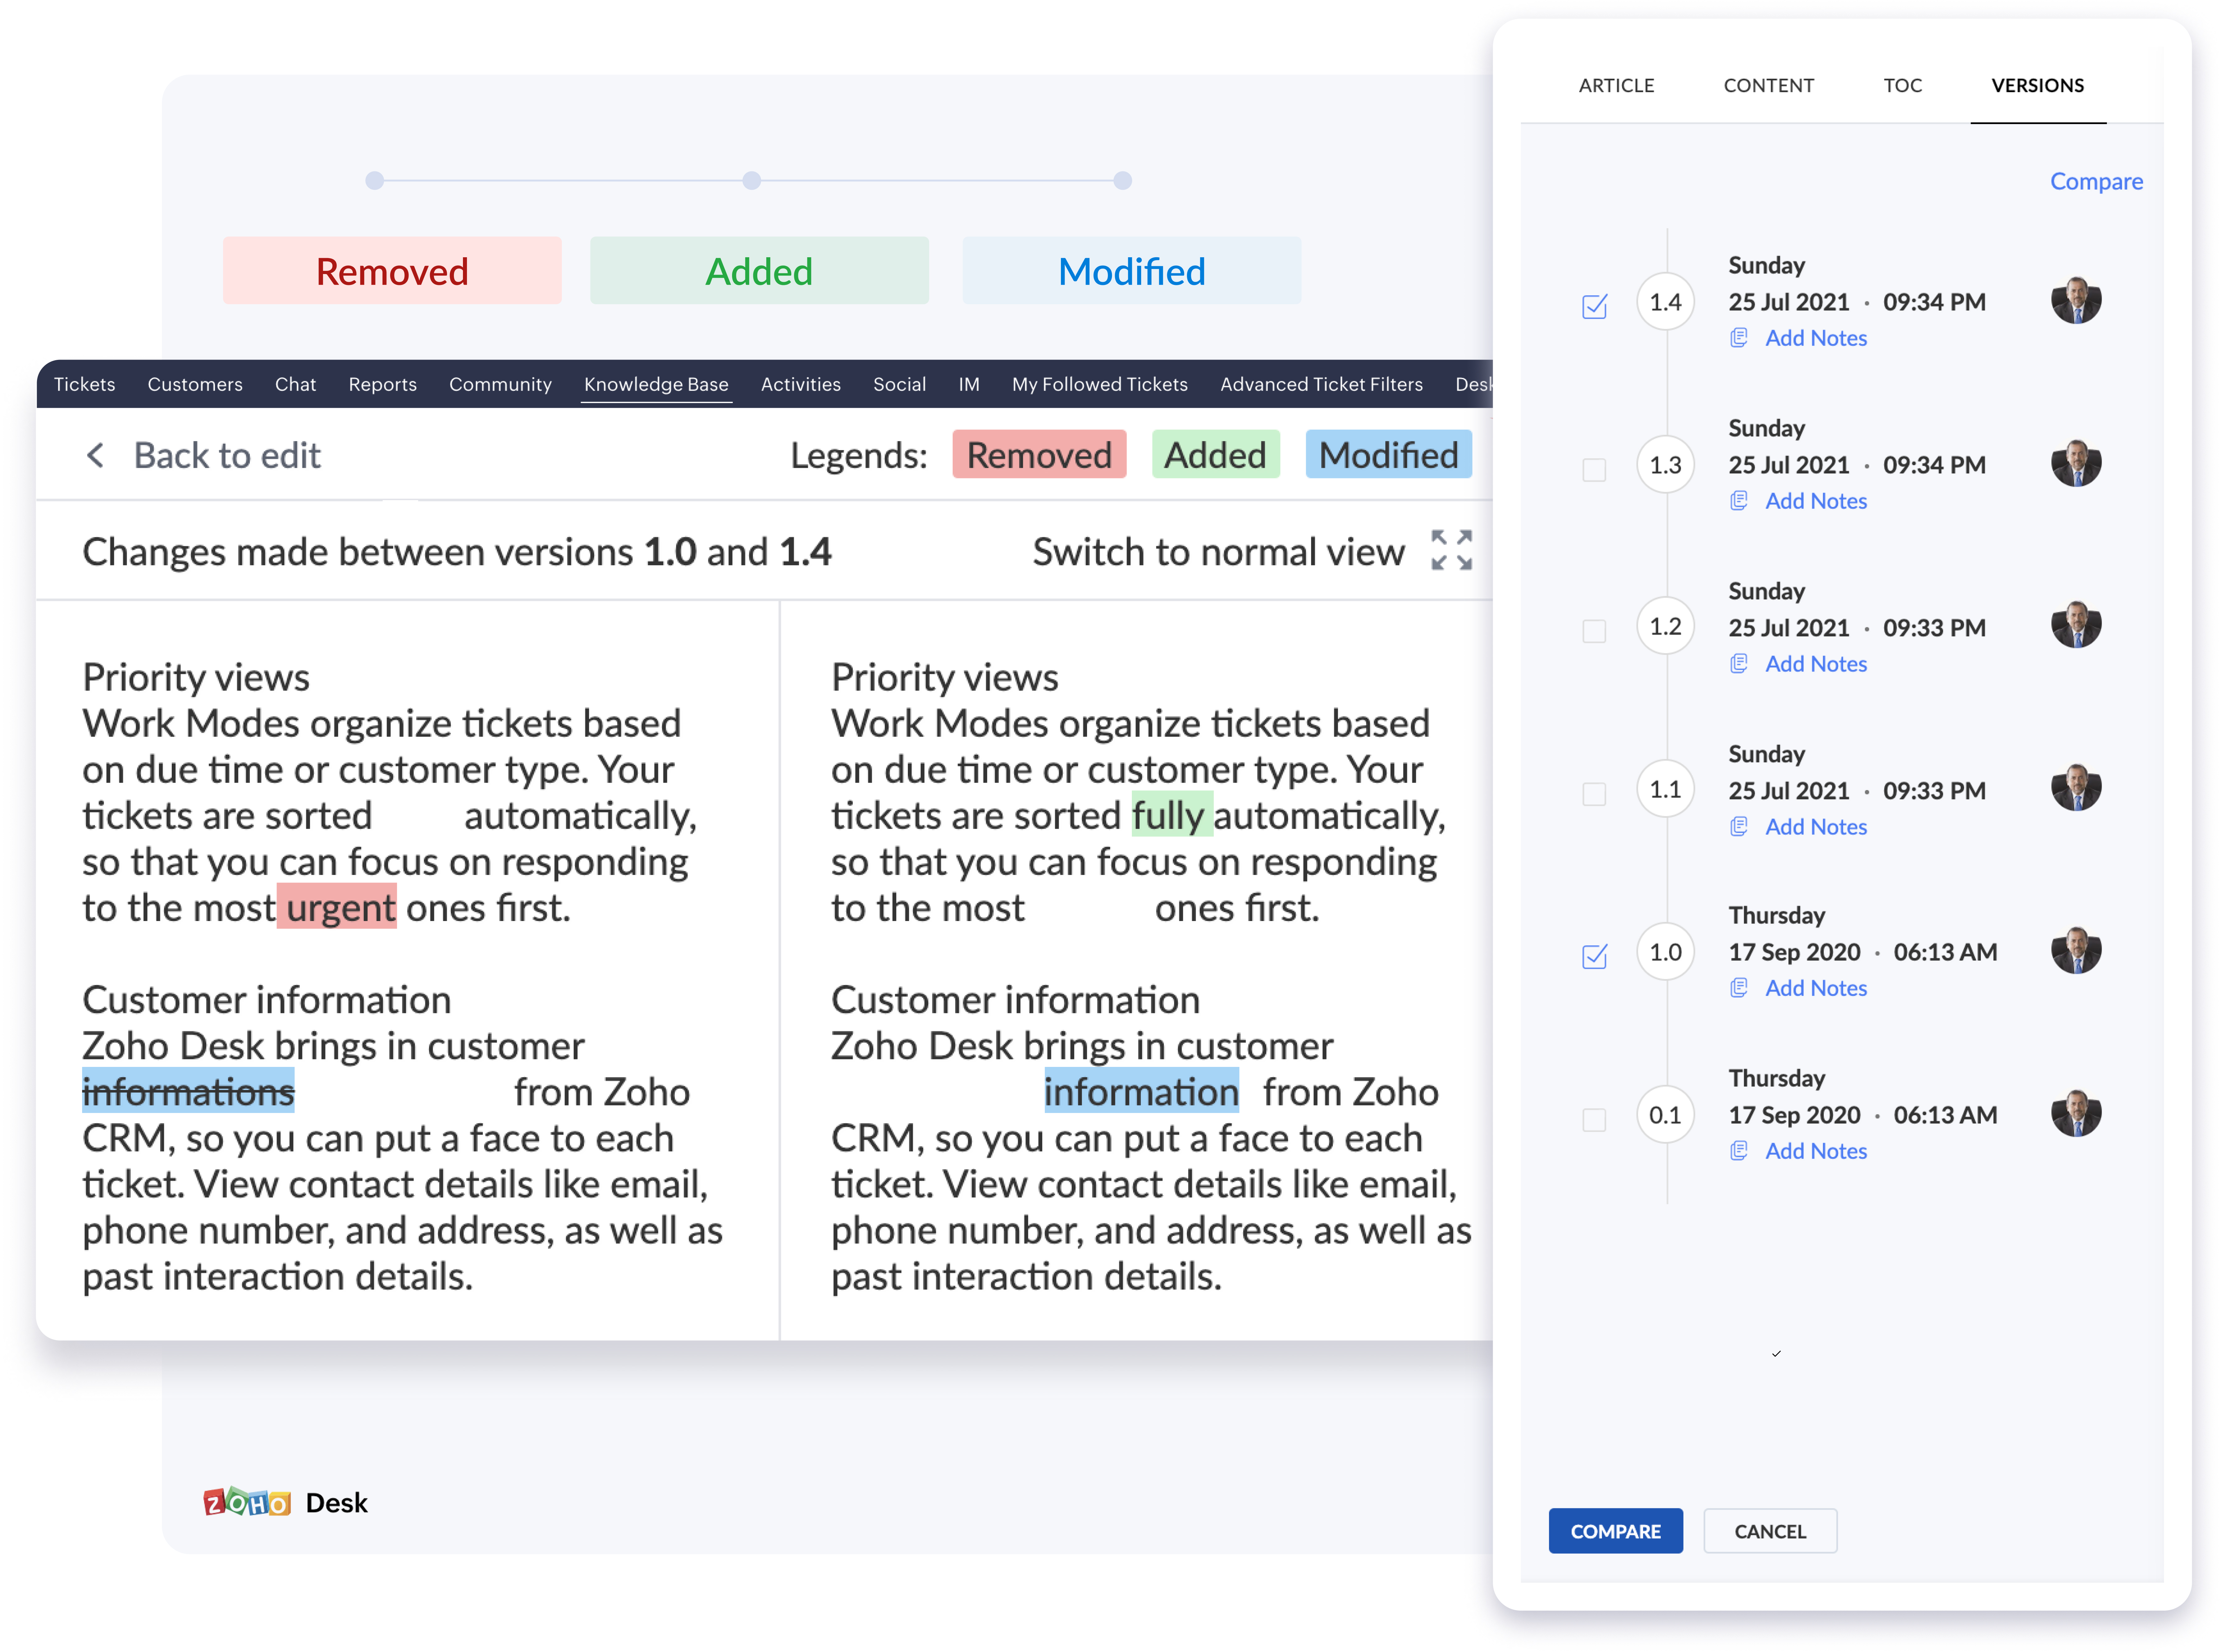Screen dimensions: 2222x1652
Task: Open the Knowledge Base menu item
Action: point(656,384)
